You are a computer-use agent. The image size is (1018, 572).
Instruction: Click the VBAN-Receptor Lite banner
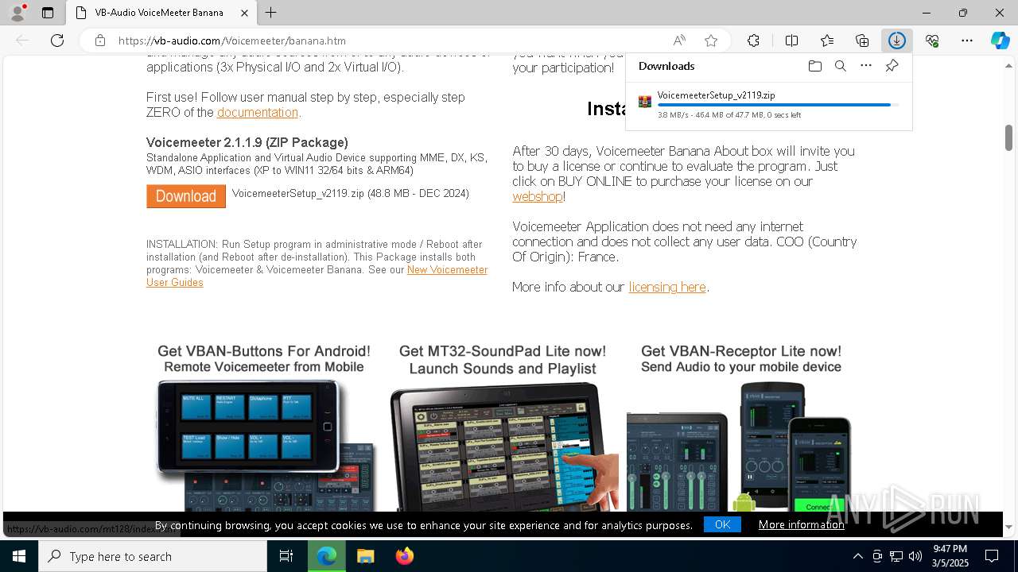pos(740,426)
